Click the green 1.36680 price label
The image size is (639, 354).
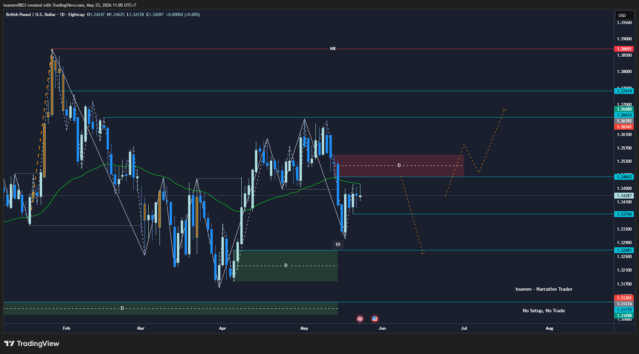click(x=624, y=109)
